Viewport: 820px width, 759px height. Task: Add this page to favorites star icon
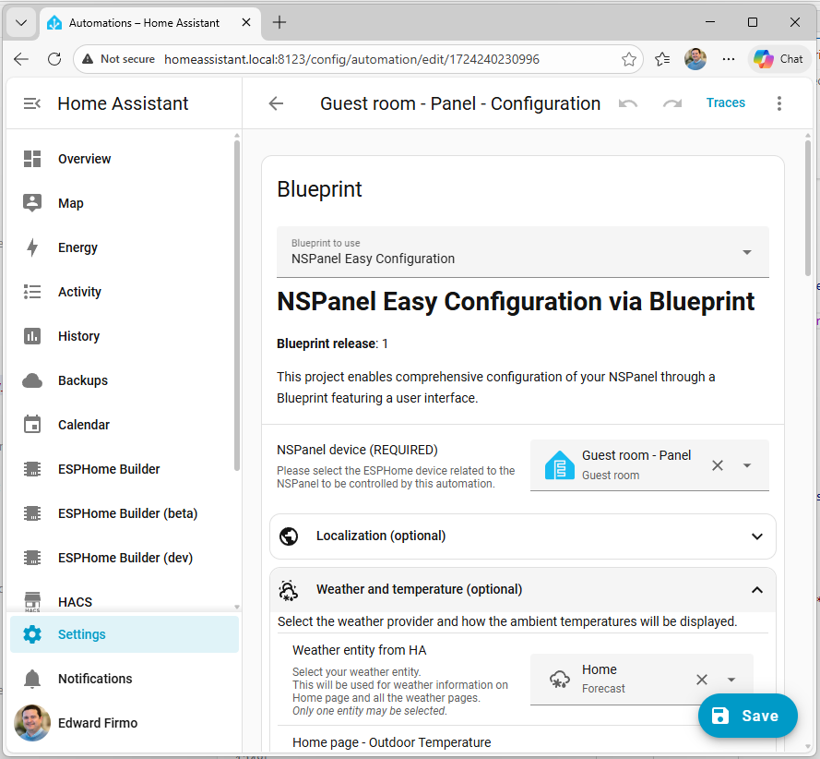point(628,59)
